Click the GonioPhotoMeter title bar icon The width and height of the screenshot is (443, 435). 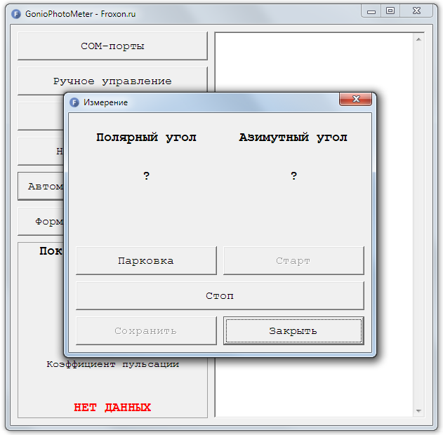click(x=16, y=14)
